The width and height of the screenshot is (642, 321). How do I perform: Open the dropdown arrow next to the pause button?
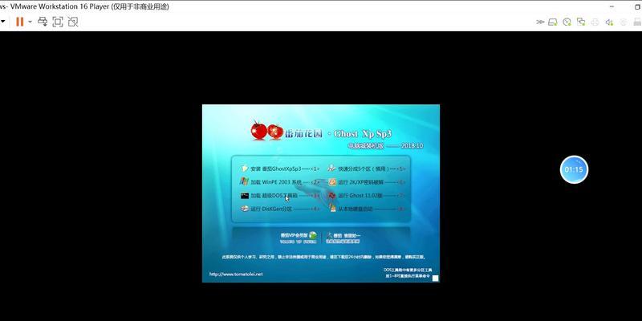[30, 22]
